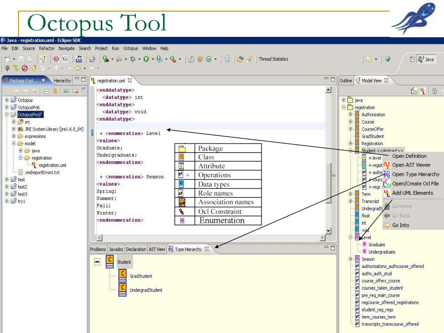Image resolution: width=444 pixels, height=333 pixels.
Task: Collapse the model folder in Package Explorer
Action: click(x=13, y=143)
